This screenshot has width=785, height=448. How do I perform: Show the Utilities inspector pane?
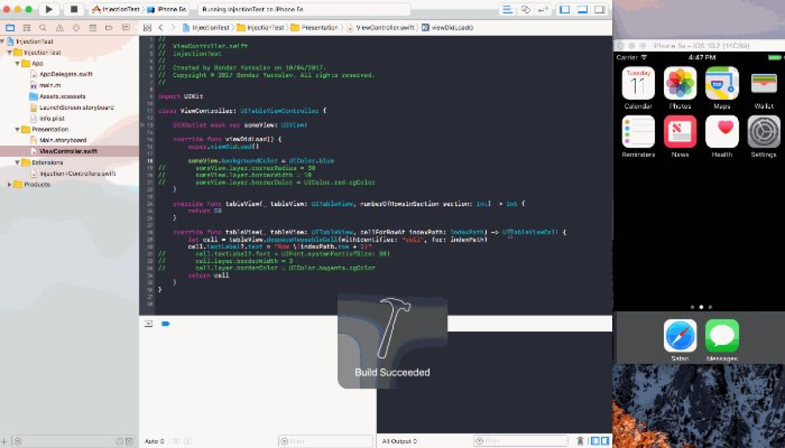point(599,9)
